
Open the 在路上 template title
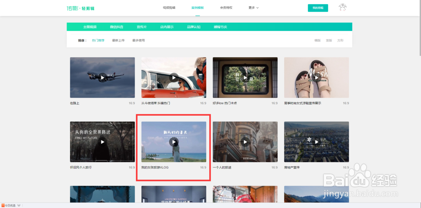coord(75,103)
